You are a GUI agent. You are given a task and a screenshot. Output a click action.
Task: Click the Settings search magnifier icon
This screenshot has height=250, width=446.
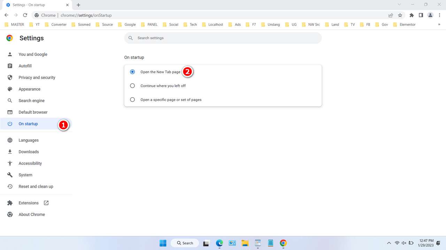[x=130, y=38]
